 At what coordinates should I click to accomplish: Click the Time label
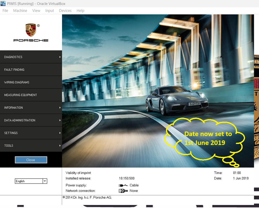218,173
